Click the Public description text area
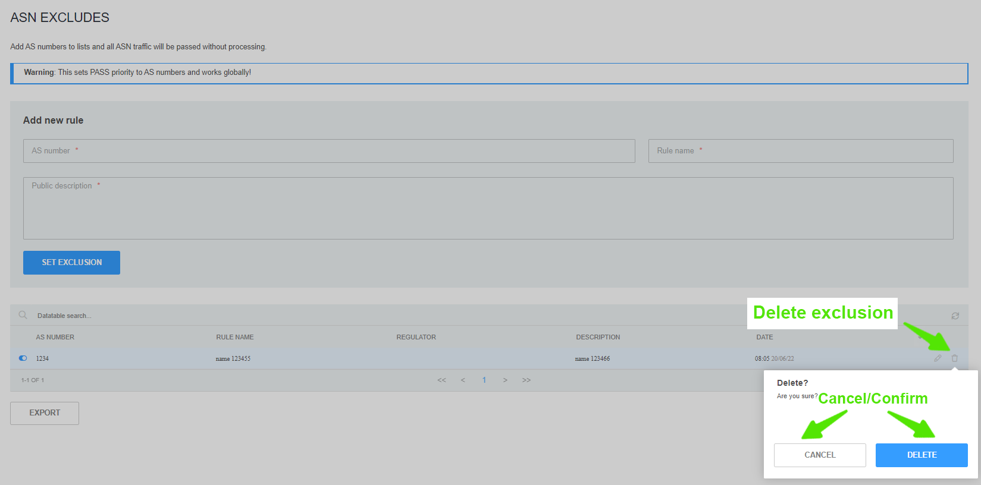This screenshot has width=981, height=485. pyautogui.click(x=488, y=208)
